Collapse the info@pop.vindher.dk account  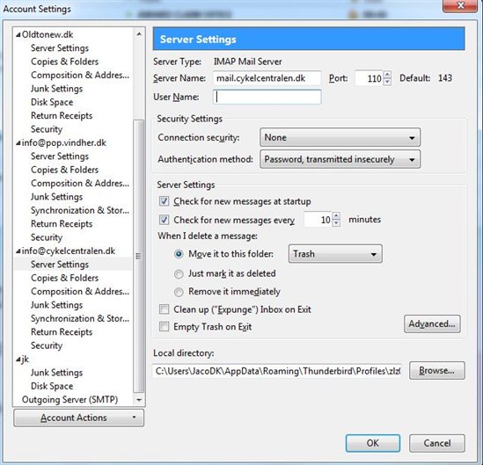[x=18, y=143]
